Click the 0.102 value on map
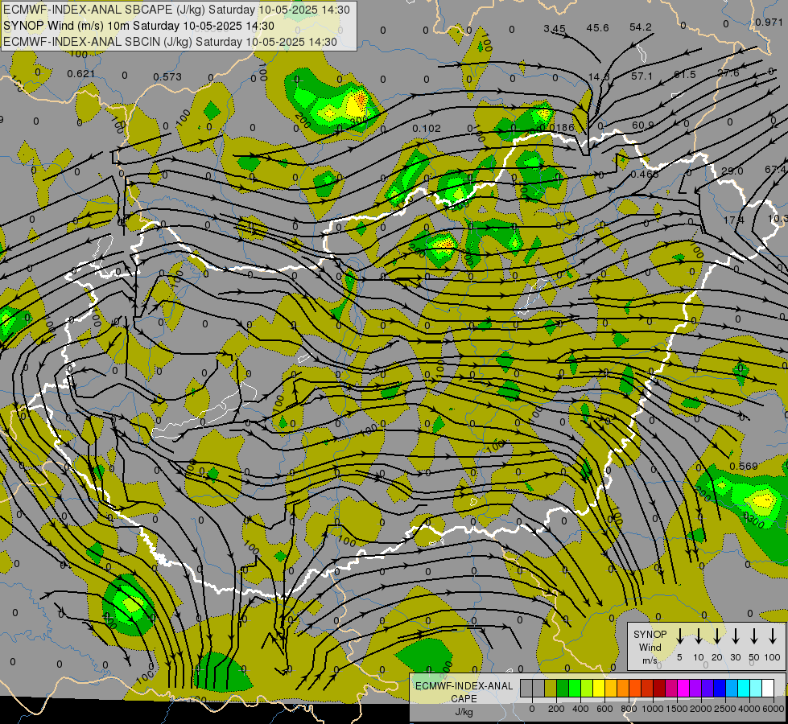788x724 pixels. tap(426, 129)
